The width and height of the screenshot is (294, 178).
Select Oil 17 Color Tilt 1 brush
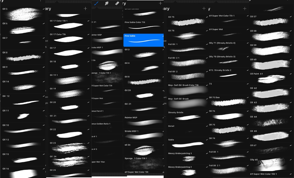tap(70, 25)
